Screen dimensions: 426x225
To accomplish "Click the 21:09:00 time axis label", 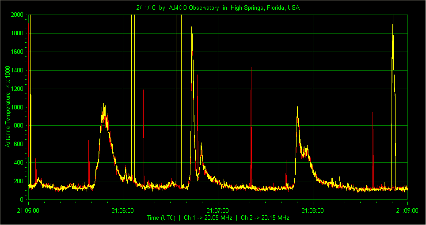I will (x=407, y=210).
